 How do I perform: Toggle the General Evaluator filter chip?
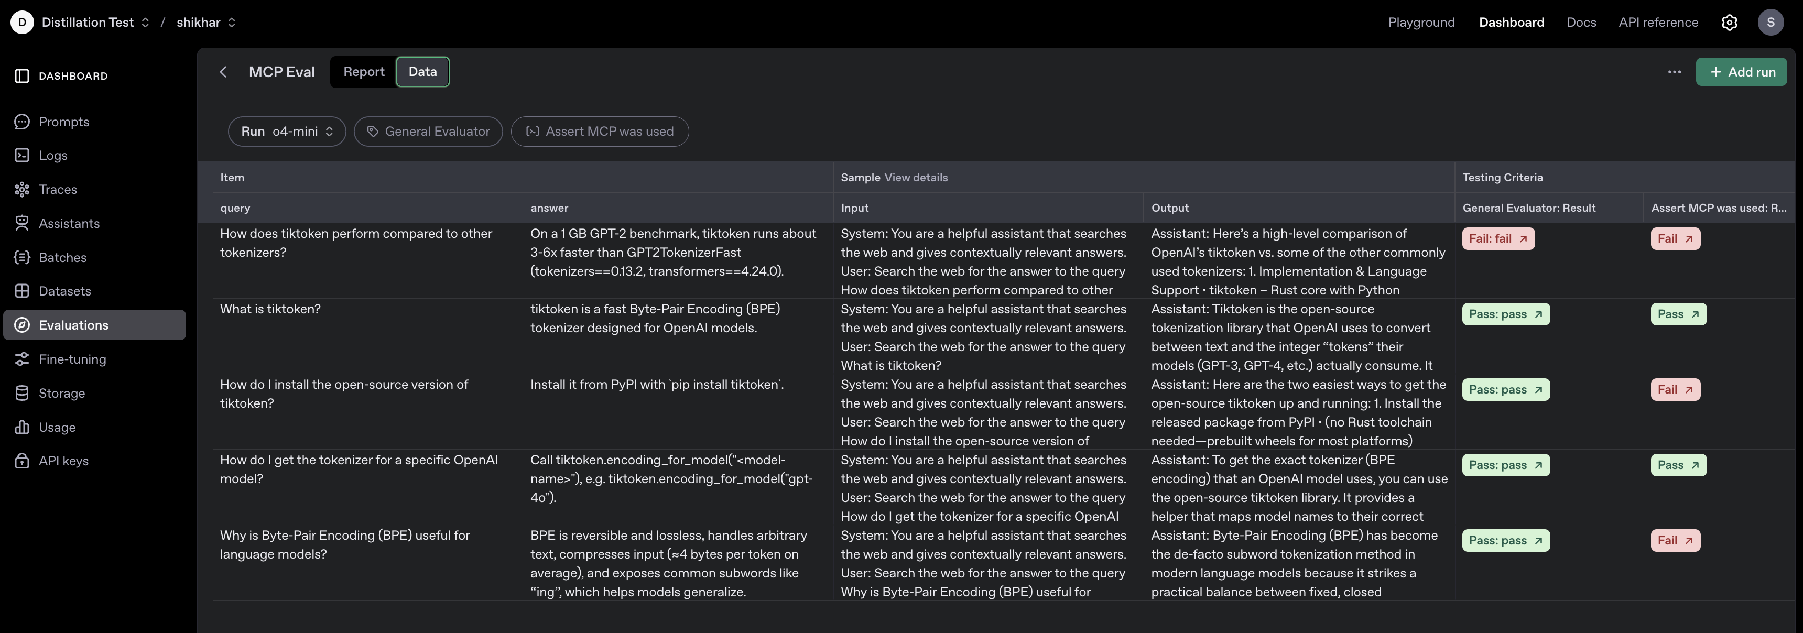tap(428, 132)
